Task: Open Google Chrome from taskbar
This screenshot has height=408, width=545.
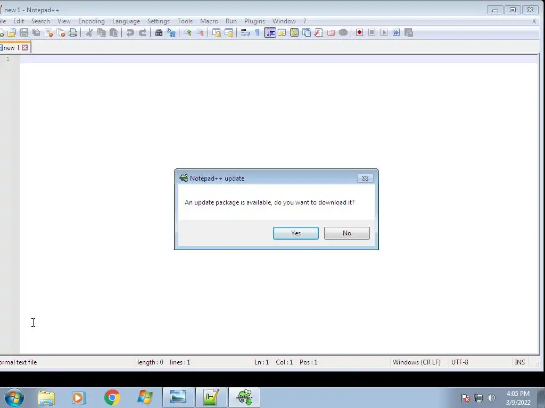Action: 112,397
